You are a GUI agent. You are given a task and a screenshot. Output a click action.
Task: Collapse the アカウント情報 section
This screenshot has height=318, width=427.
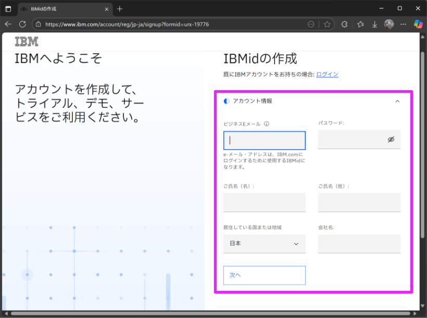(397, 101)
